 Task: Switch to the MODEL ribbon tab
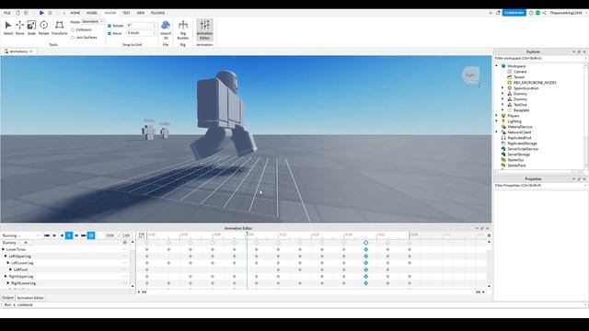92,13
